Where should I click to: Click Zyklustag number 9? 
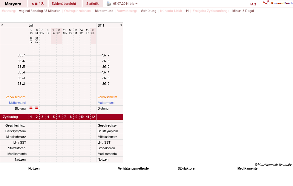(x=76, y=117)
